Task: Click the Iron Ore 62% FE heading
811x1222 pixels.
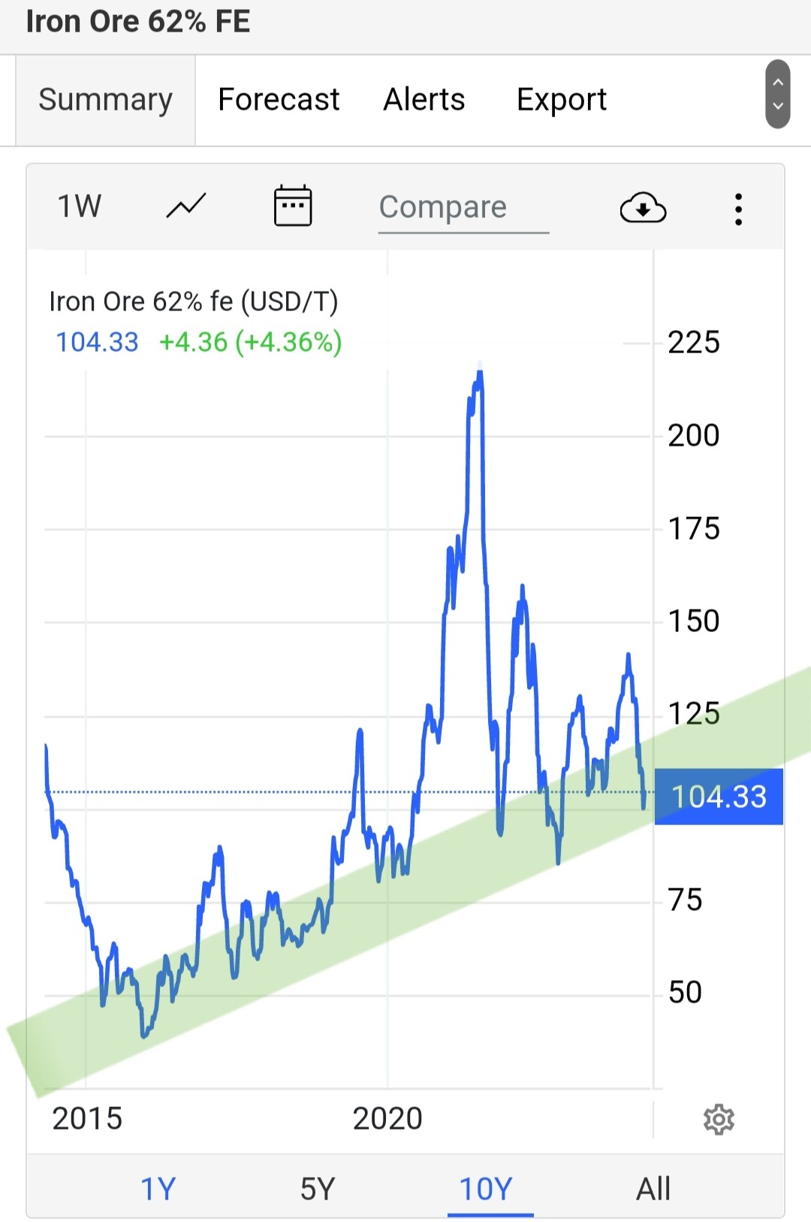Action: 138,22
